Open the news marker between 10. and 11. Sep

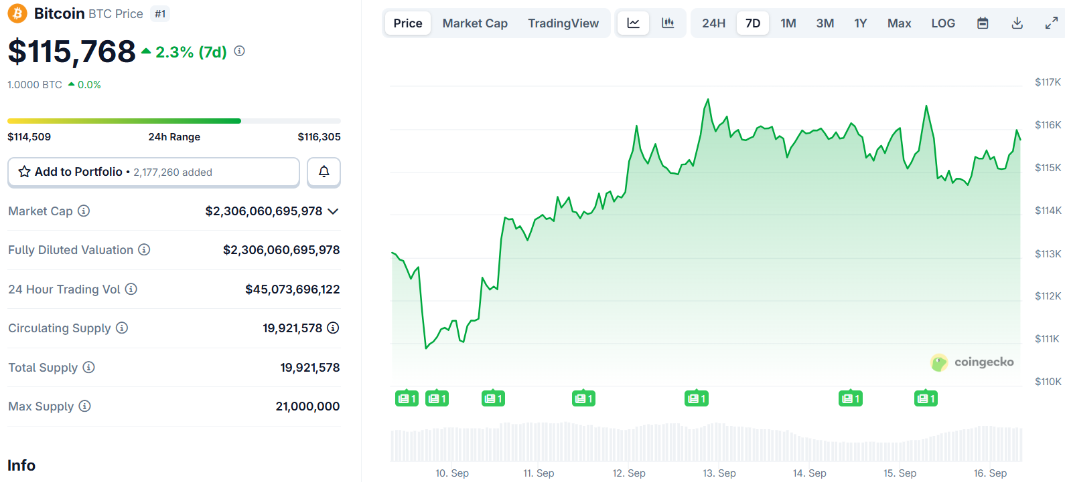click(493, 399)
